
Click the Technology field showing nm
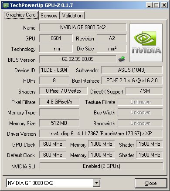point(56,49)
